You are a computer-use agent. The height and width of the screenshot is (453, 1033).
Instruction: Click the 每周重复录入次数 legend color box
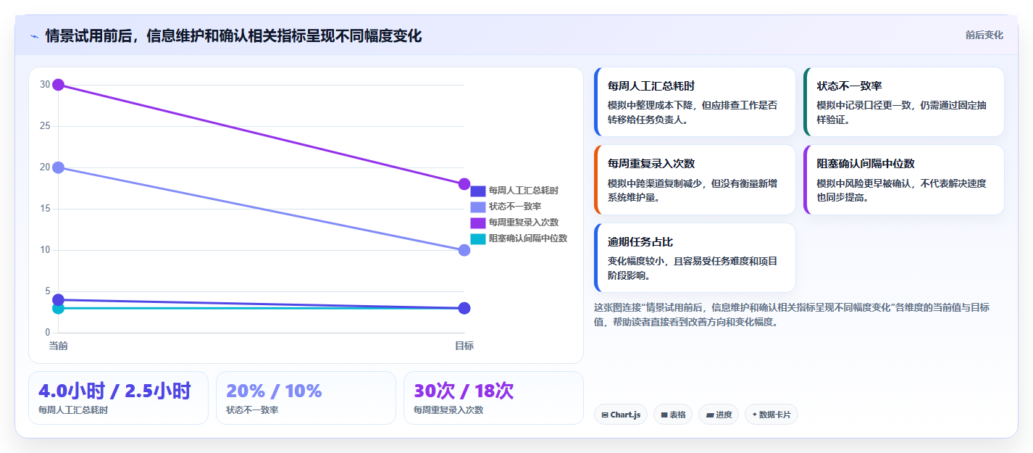pos(478,223)
